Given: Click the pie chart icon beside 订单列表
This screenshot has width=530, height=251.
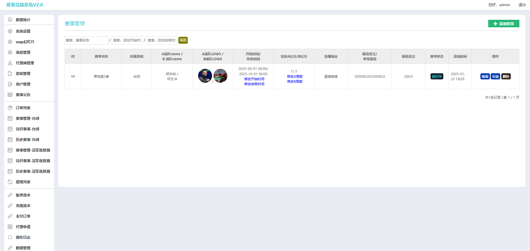Looking at the screenshot, I should coord(10,108).
